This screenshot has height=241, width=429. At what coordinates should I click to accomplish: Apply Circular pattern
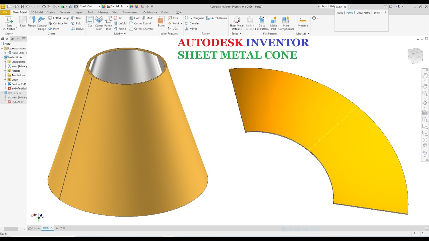[192, 23]
